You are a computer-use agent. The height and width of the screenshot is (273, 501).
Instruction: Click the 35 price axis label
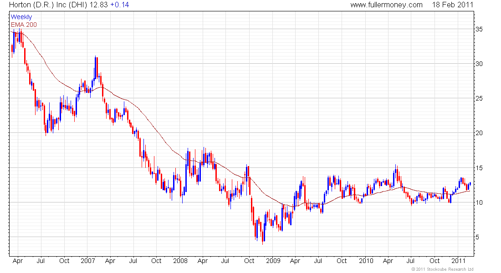click(480, 29)
